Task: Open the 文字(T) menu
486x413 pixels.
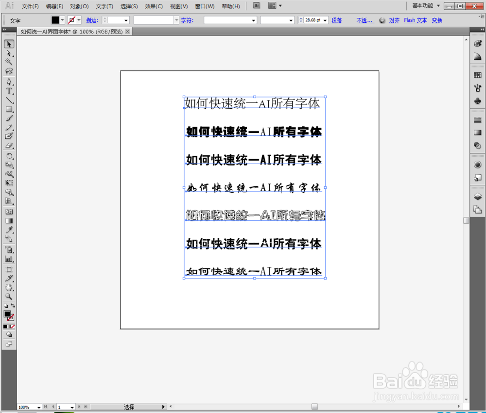Action: click(104, 6)
